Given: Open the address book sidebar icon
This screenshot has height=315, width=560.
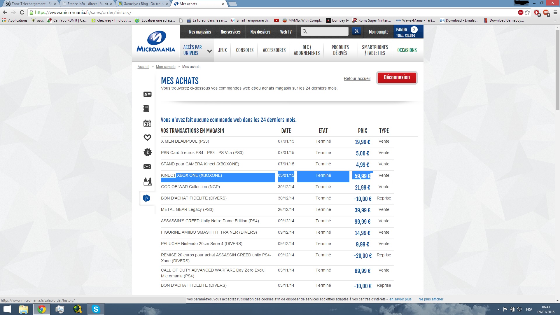Looking at the screenshot, I should [146, 108].
